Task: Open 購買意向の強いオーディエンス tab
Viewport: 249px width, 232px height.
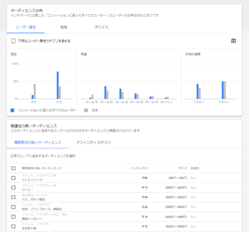Action: click(x=38, y=142)
